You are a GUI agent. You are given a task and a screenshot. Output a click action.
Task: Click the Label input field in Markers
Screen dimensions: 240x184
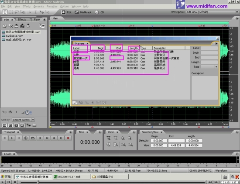coord(209,48)
